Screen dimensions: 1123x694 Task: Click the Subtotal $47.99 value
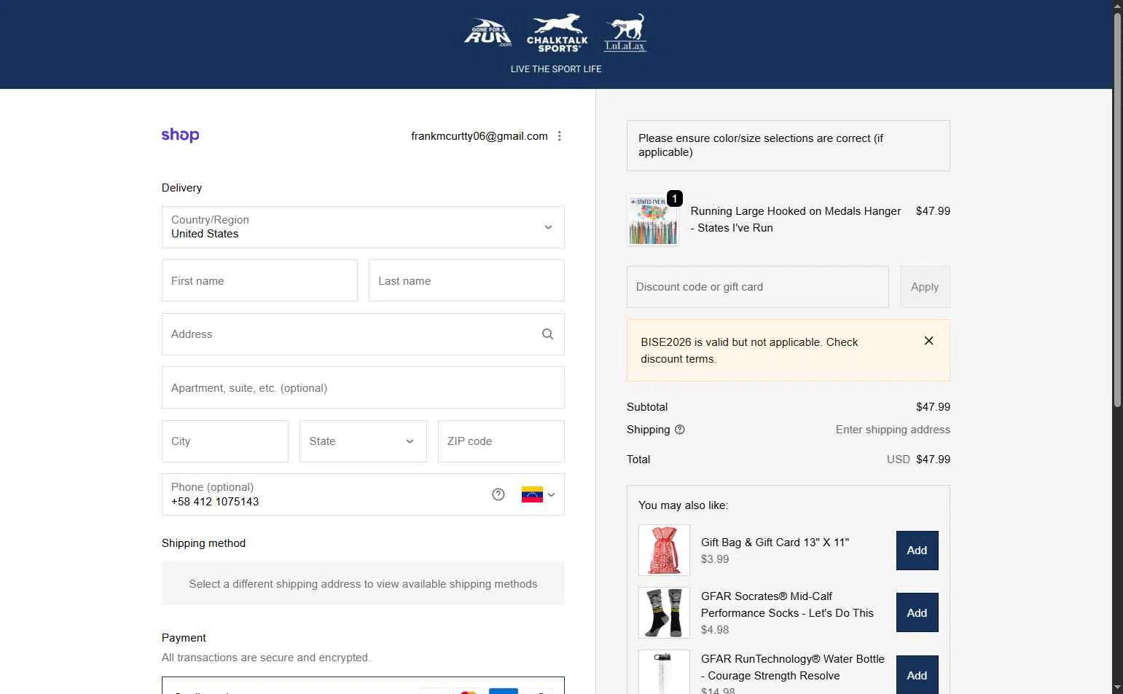(x=933, y=407)
